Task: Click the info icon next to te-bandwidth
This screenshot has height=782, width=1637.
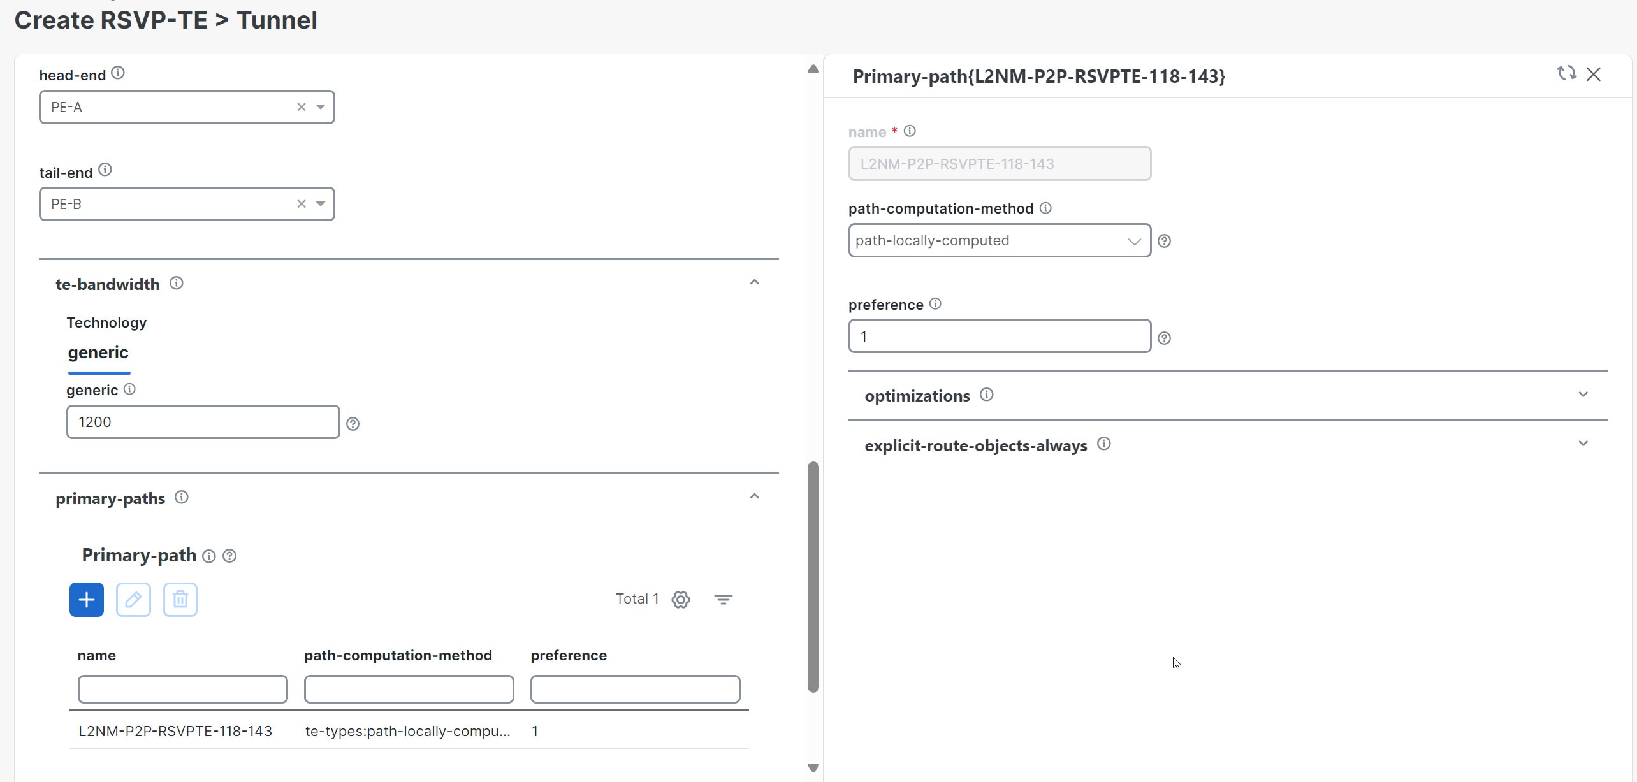Action: click(176, 282)
